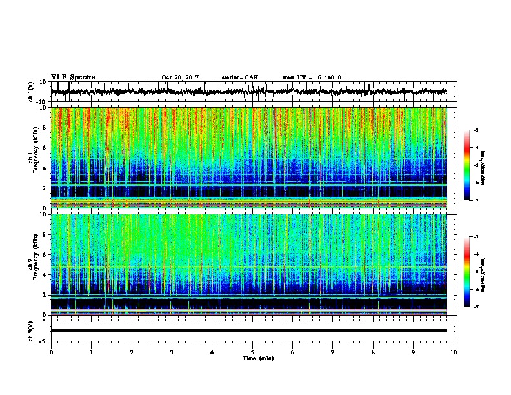Click time axis tick label '8'
This screenshot has height=395, width=511.
373,352
